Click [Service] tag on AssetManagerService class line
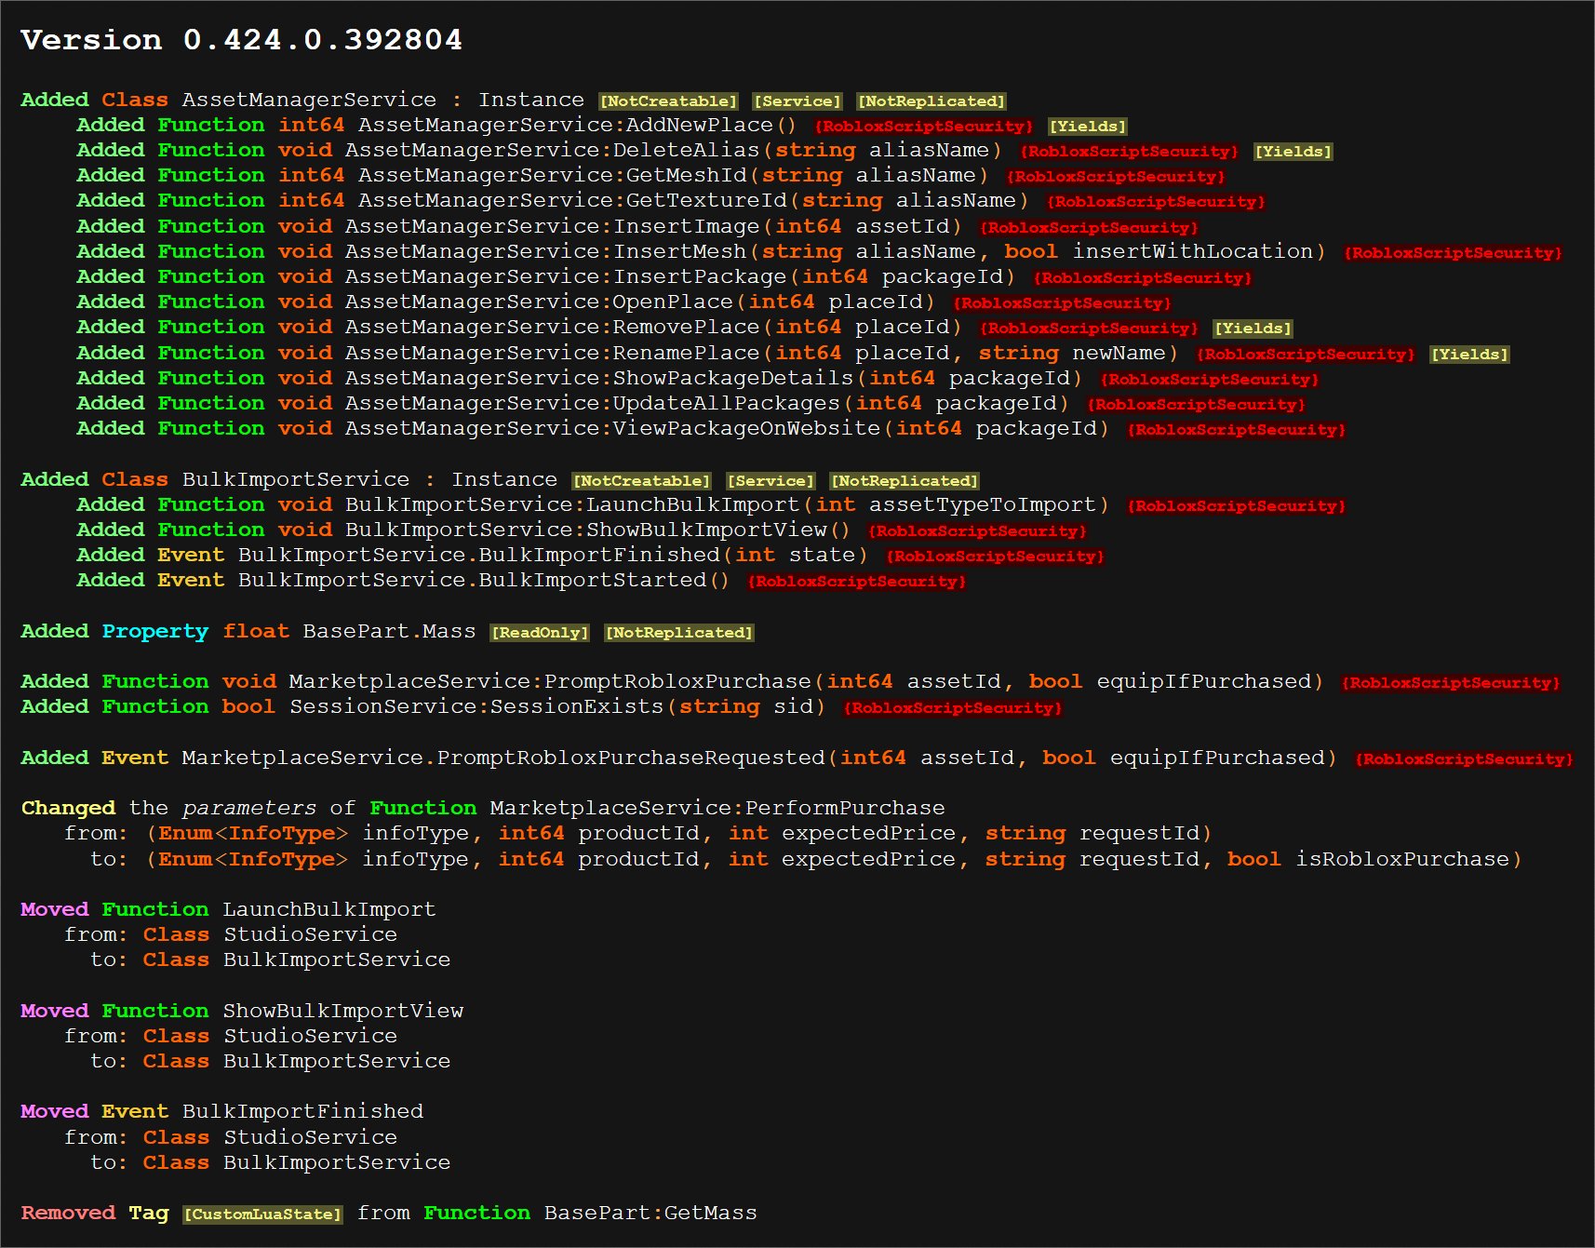 797,101
